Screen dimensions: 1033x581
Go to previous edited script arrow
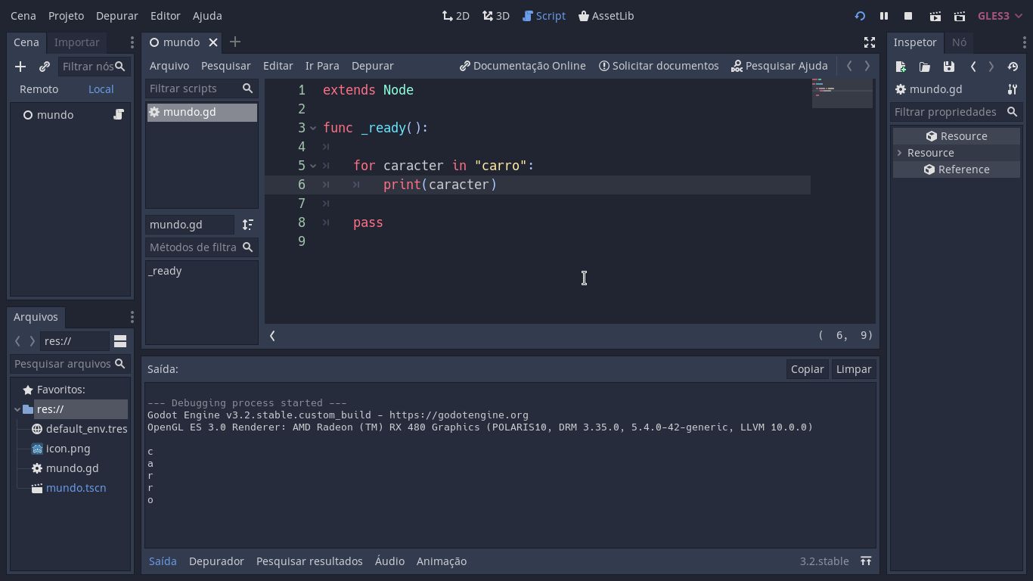pos(849,66)
